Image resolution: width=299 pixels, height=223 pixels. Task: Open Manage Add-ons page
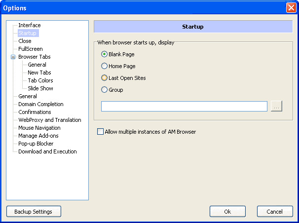[38, 136]
